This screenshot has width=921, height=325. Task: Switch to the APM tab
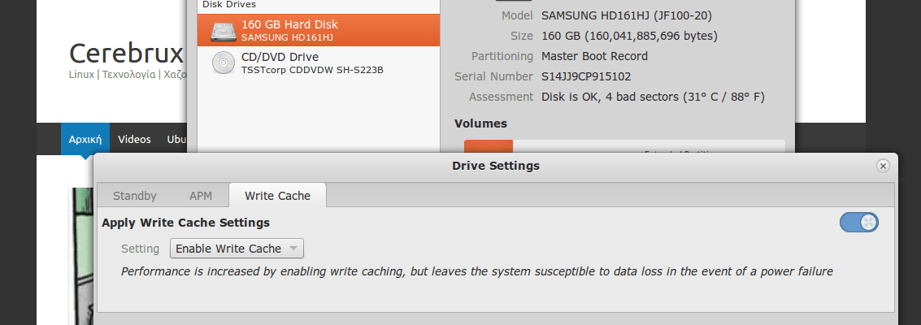click(202, 196)
